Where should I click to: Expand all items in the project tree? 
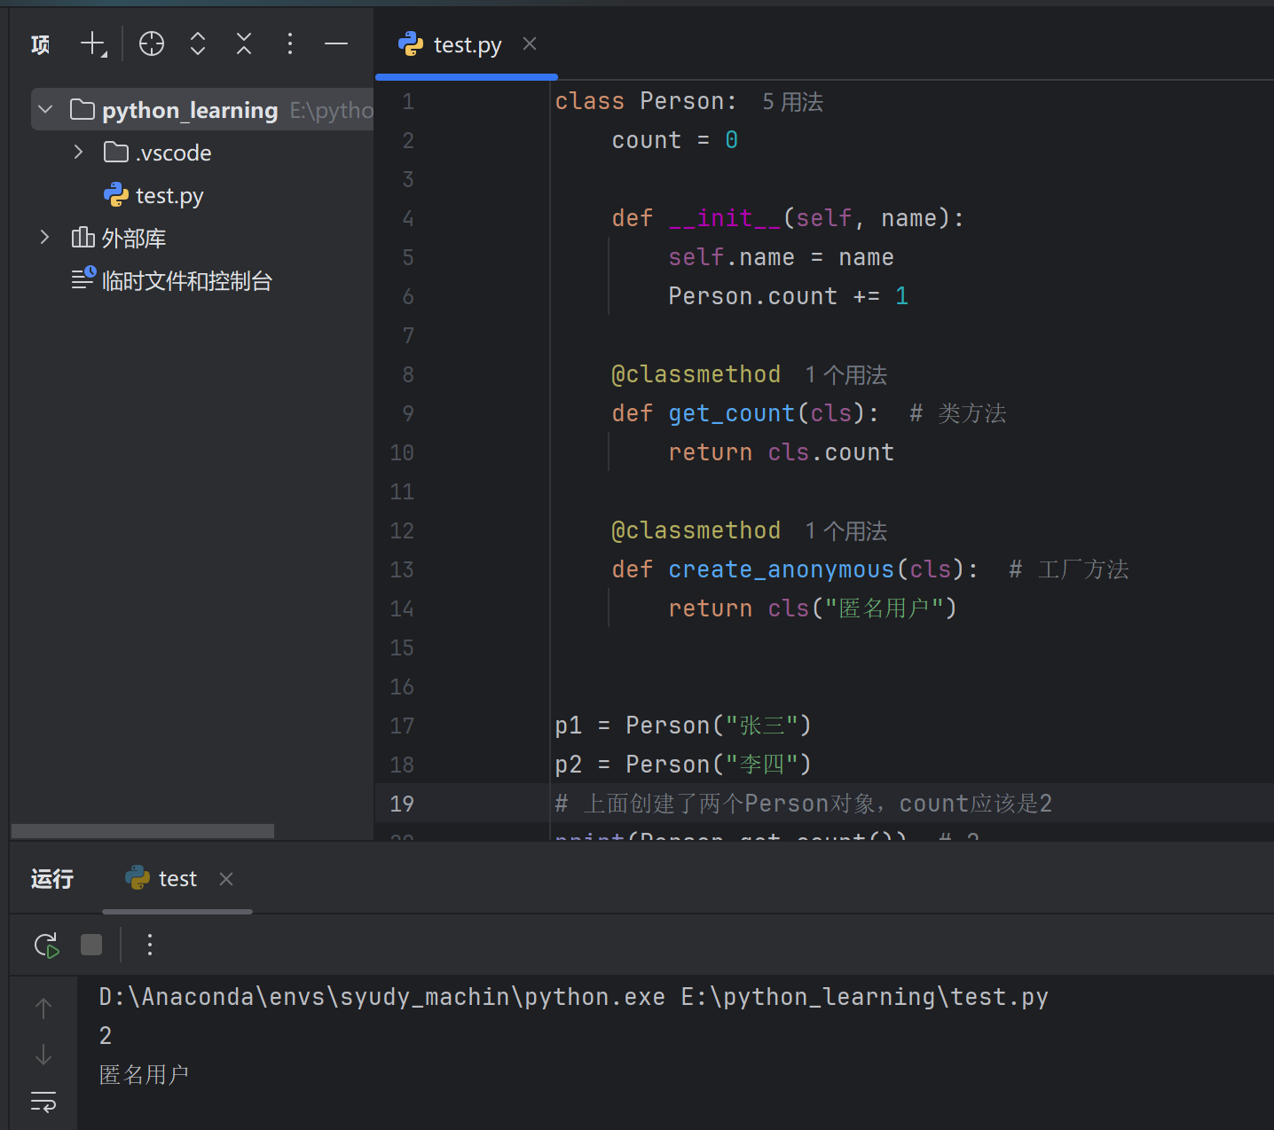pos(198,43)
